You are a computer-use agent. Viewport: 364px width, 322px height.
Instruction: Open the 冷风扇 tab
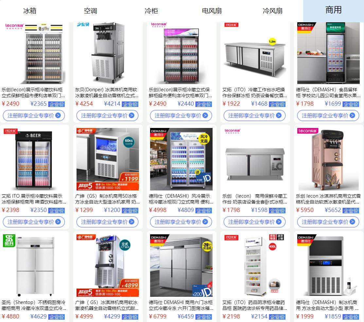(x=272, y=11)
